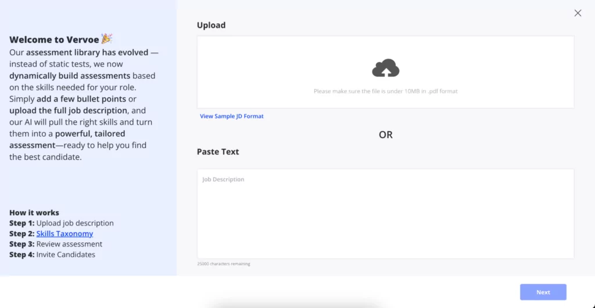Click the party popper emoji icon
The height and width of the screenshot is (308, 595).
(107, 39)
